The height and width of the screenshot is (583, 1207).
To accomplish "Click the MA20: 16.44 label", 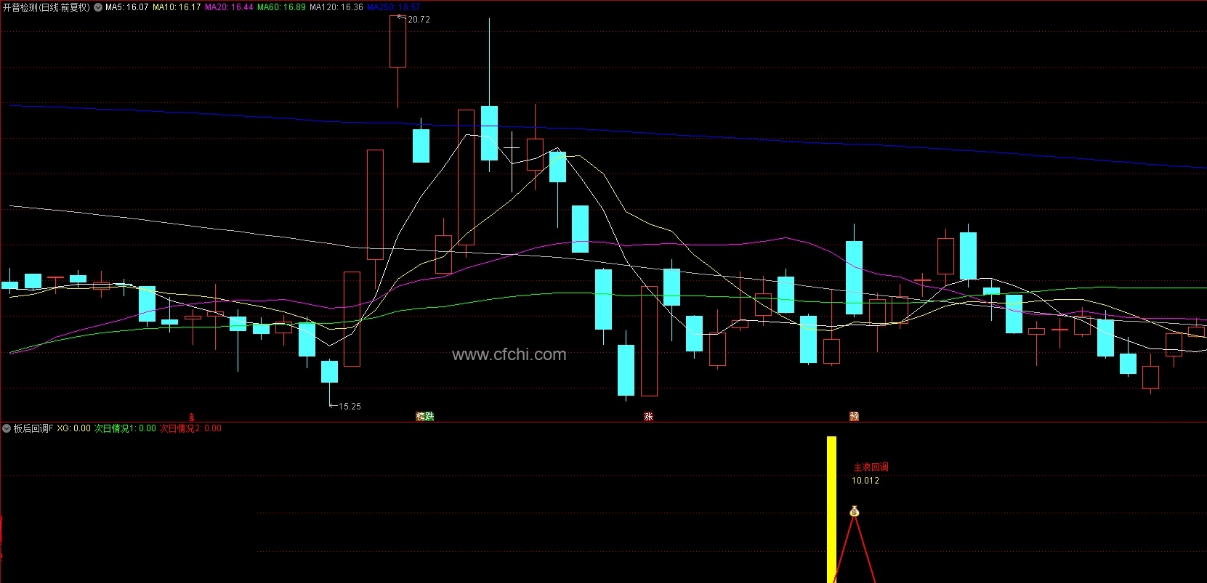I will point(229,7).
